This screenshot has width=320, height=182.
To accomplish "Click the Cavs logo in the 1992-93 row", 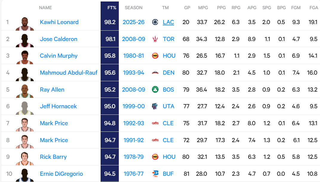I will (155, 123).
